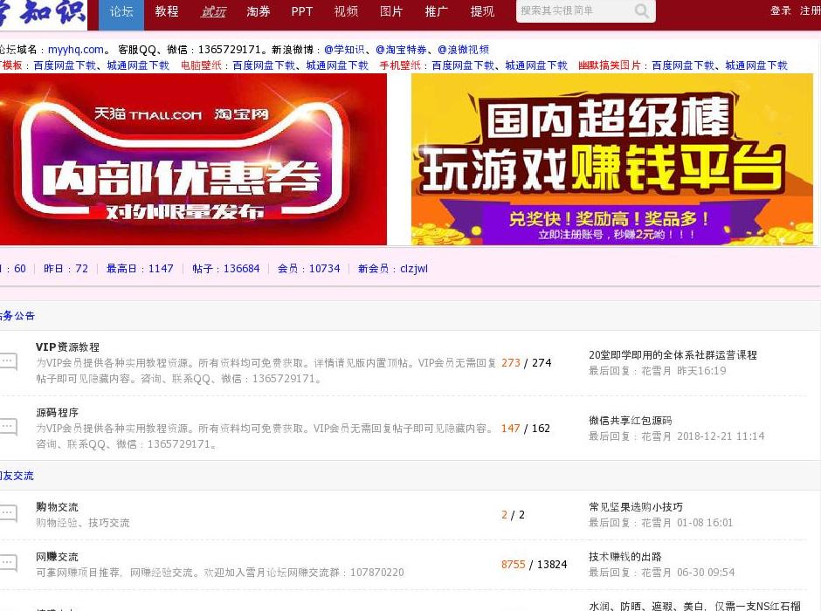Click the 会员: 10734 statistic
The image size is (821, 611).
click(x=308, y=268)
